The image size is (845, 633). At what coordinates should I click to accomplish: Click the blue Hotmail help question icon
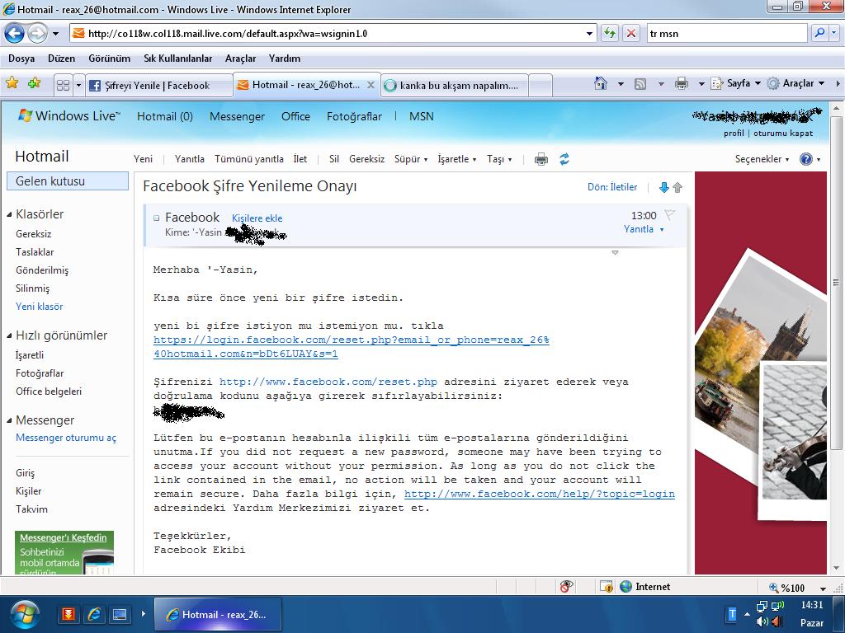(806, 159)
